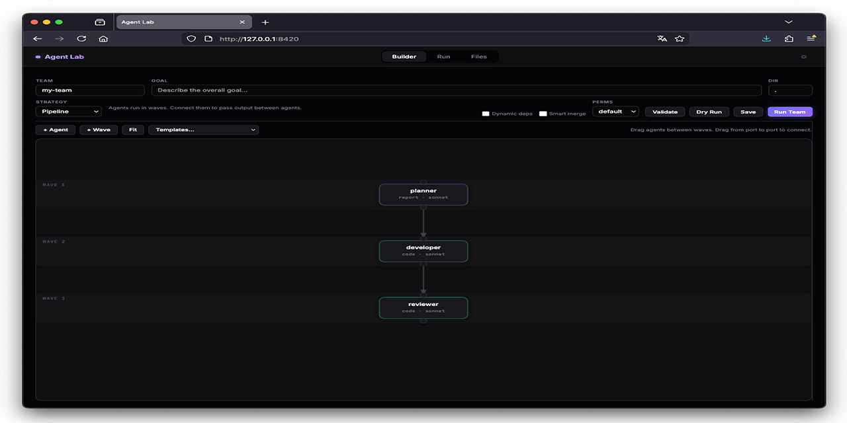Click the translate page icon
Viewport: 847px width, 423px height.
(x=662, y=39)
